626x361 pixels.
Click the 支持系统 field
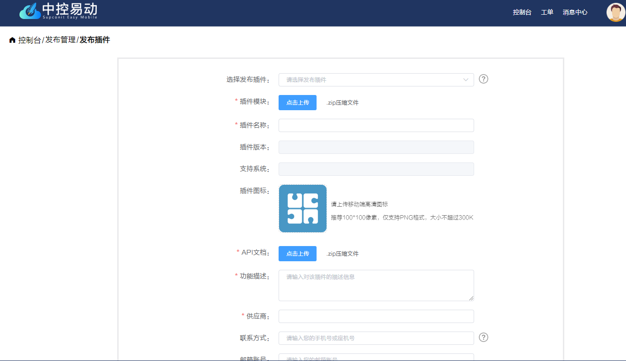[376, 169]
